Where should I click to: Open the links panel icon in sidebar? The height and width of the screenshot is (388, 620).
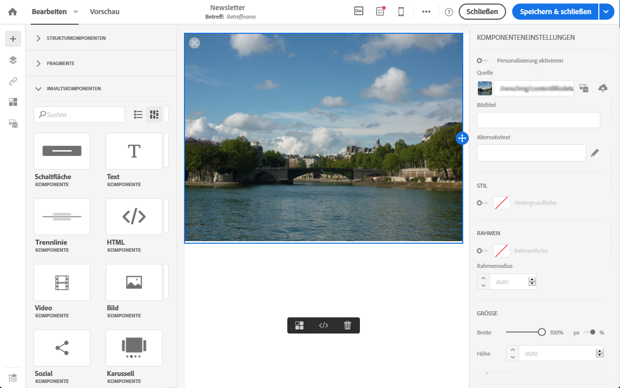(13, 81)
